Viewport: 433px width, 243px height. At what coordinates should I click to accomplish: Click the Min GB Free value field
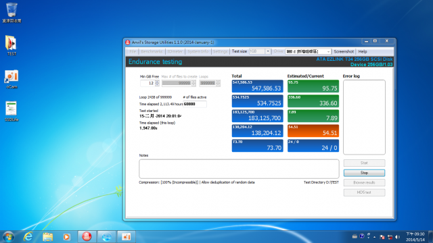tap(147, 83)
